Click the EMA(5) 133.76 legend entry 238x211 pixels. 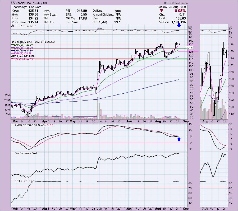pyautogui.click(x=23, y=53)
